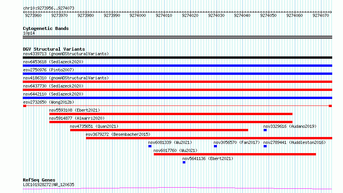Click the nsv4339713 gnomADStructuralVariants label
This screenshot has height=193, width=343.
tap(66, 54)
